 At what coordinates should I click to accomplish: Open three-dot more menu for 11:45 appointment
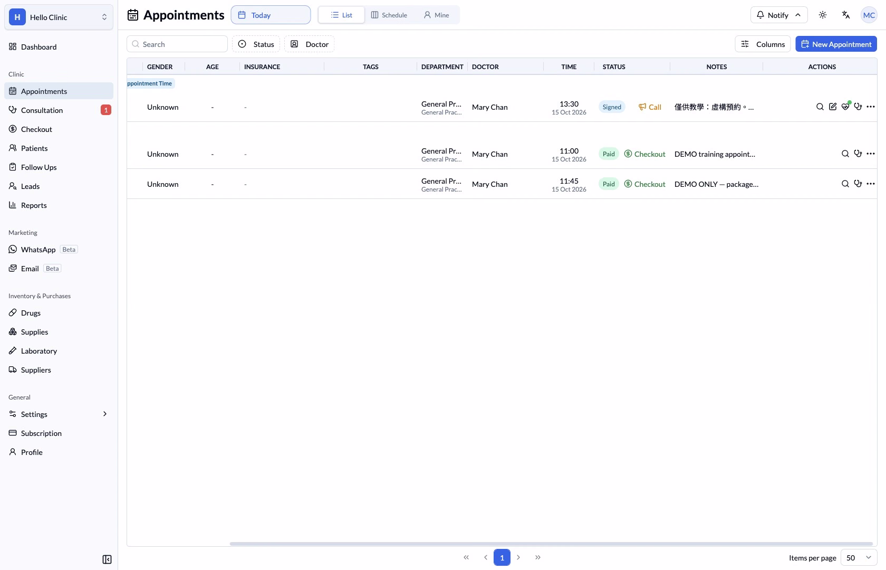point(871,184)
